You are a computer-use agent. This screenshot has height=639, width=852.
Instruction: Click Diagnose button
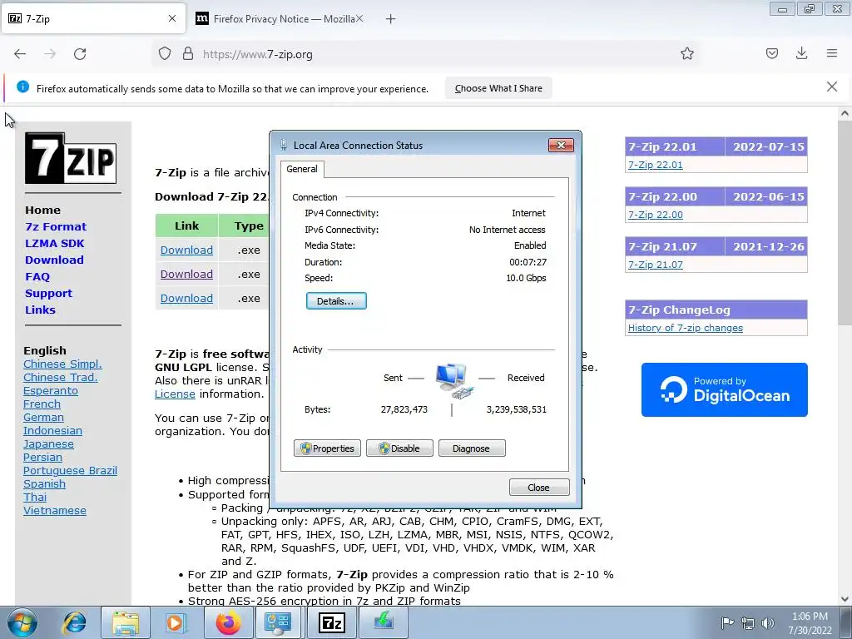point(472,448)
